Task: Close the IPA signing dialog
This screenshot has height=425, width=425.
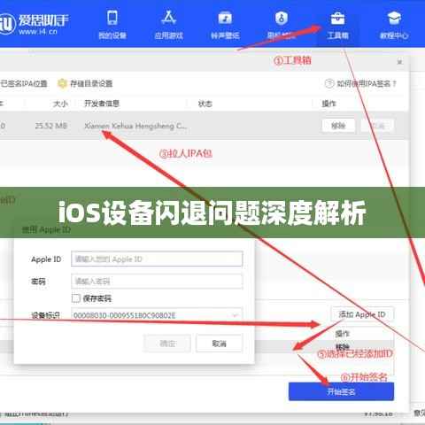Action: click(x=399, y=62)
